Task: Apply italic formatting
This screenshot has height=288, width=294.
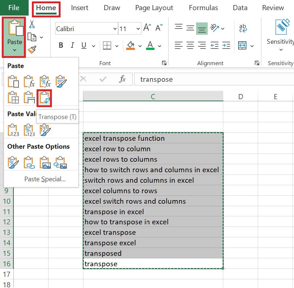Action: tap(72, 45)
